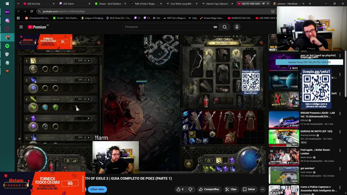Click the youtube.com URL address bar
347x195 pixels.
coord(64,11)
